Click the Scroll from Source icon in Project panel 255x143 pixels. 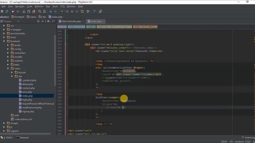(x=38, y=21)
